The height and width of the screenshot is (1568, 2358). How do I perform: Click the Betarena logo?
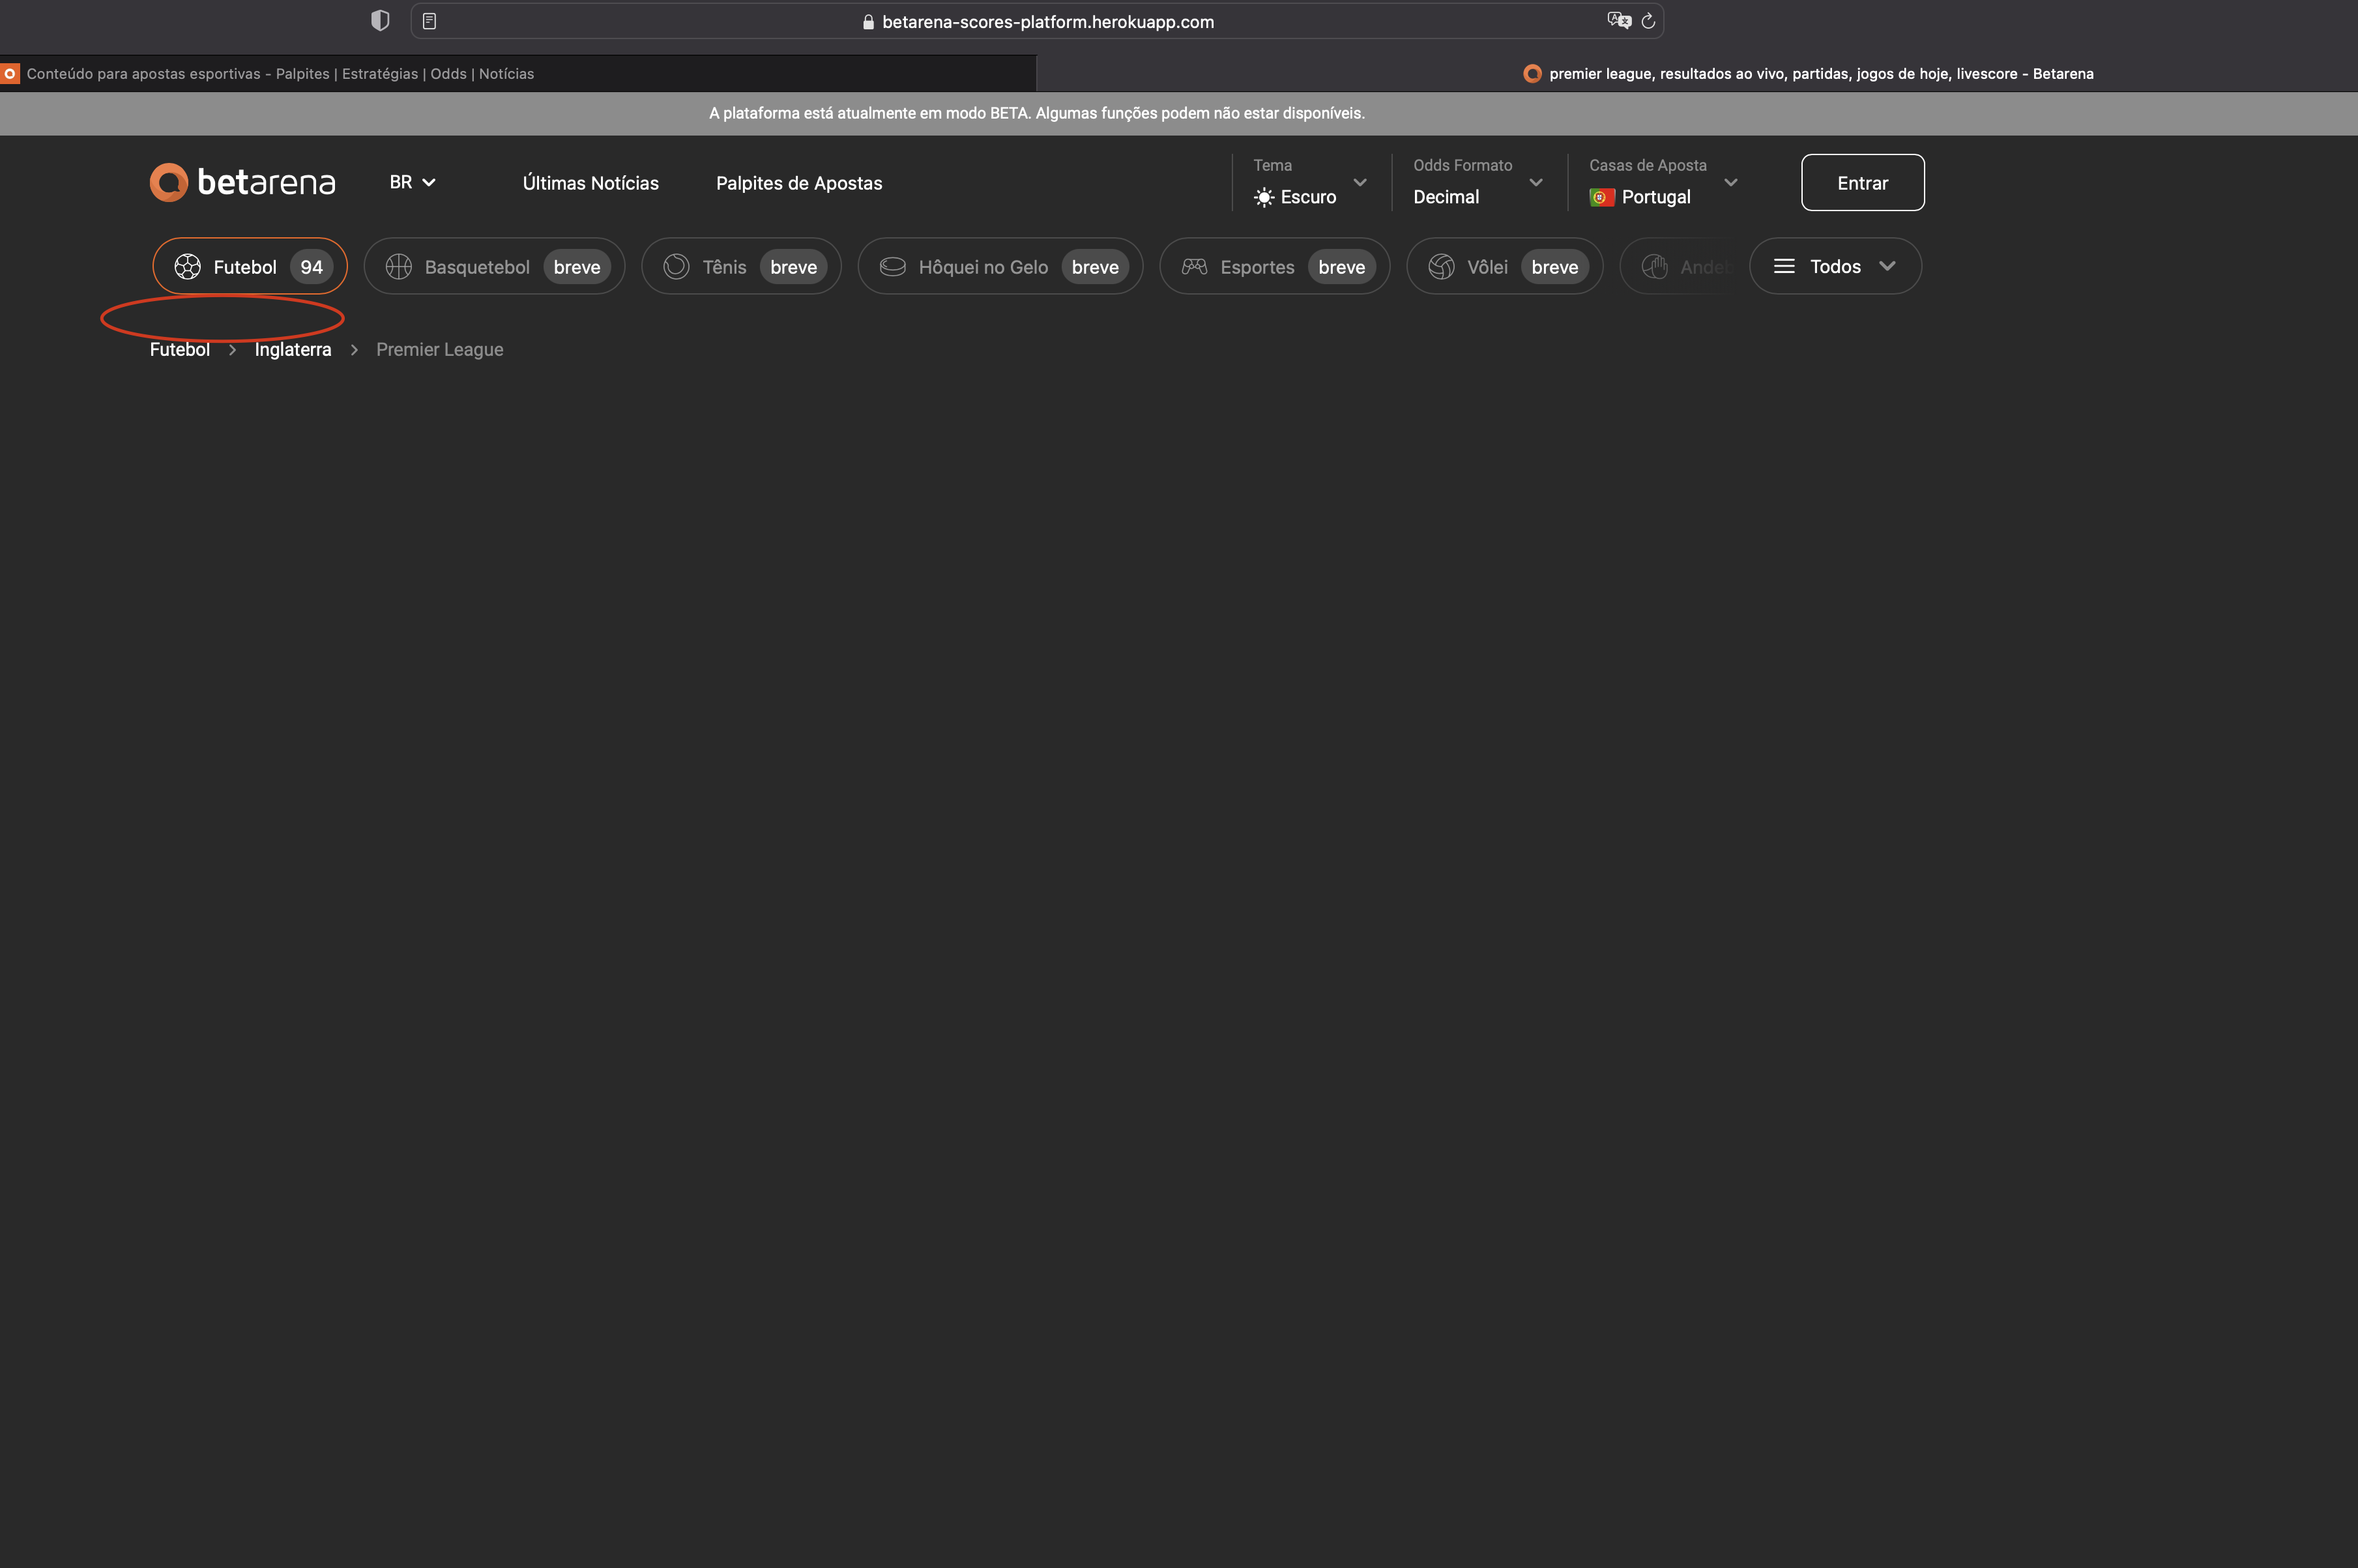[242, 182]
